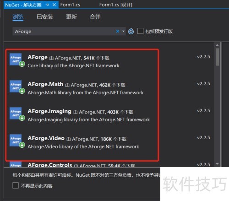The height and width of the screenshot is (201, 229).
Task: Open the search history dropdown arrow
Action: [x=123, y=31]
